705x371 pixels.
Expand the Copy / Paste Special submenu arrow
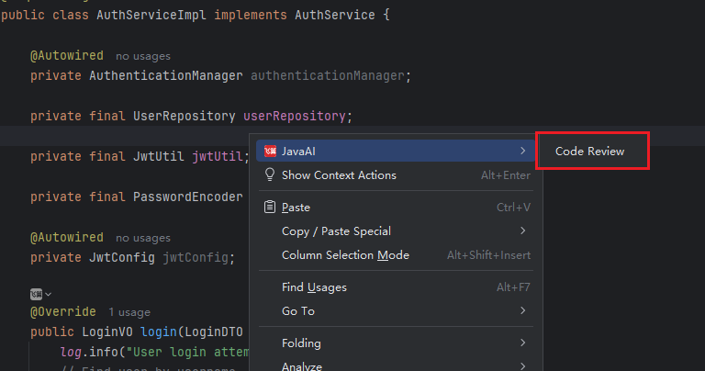click(x=523, y=231)
